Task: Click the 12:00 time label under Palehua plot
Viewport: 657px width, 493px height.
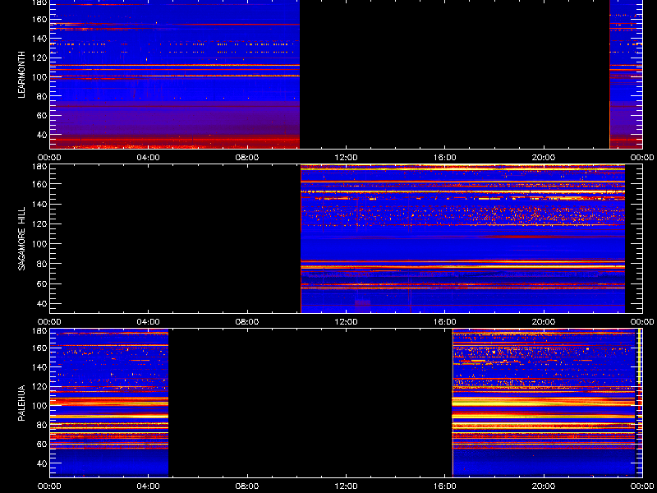Action: [x=346, y=486]
